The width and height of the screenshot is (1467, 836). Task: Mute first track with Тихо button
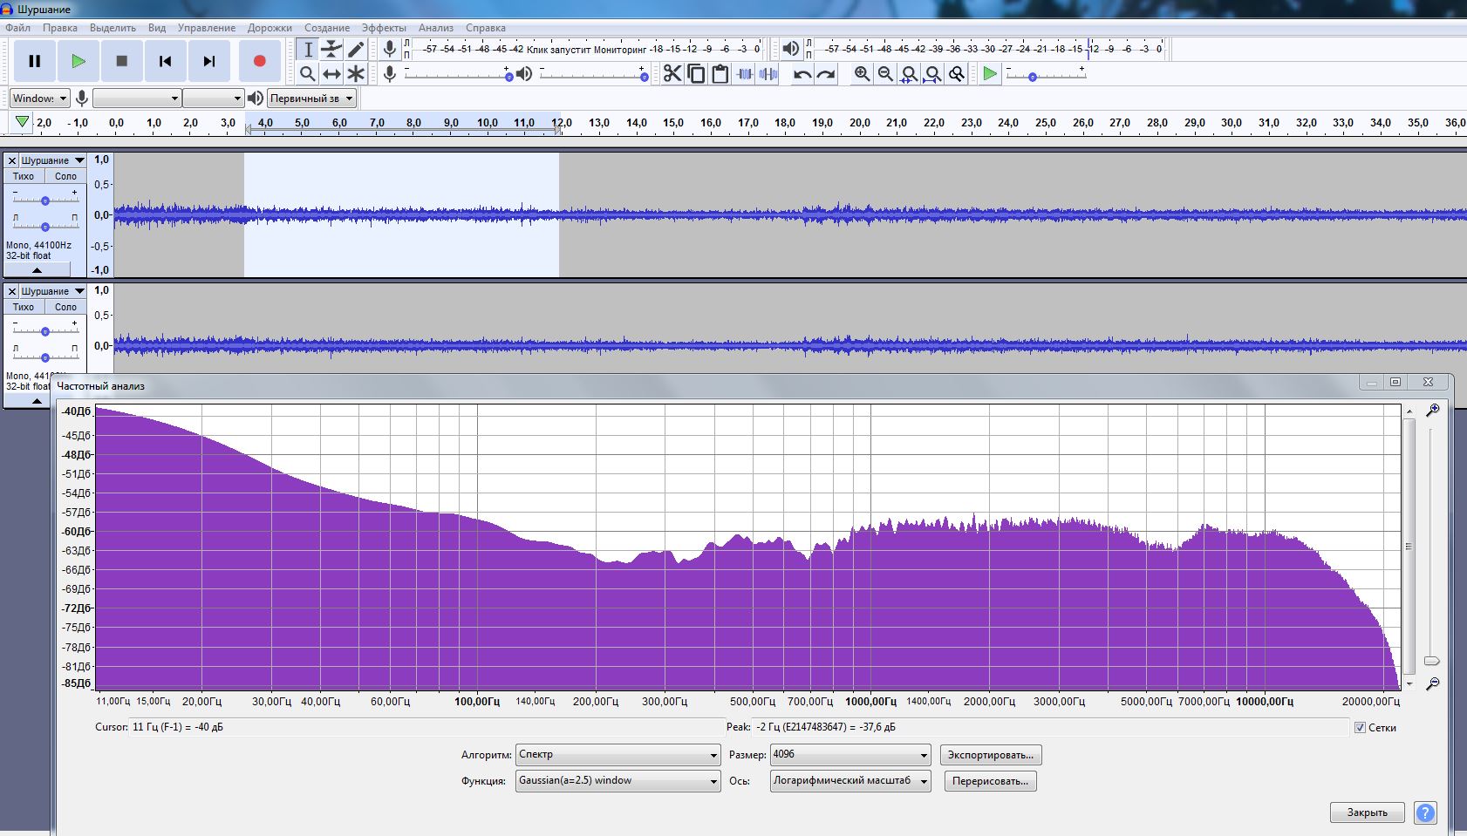click(24, 176)
